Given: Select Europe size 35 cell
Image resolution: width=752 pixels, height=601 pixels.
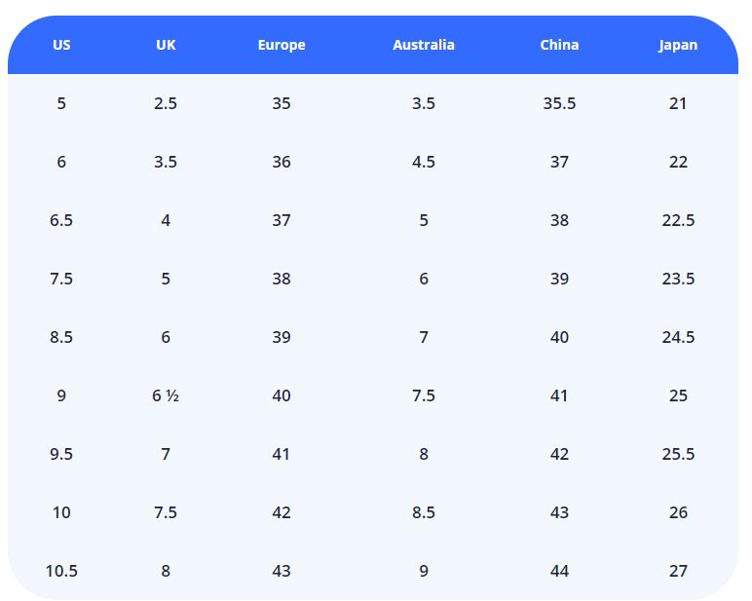Looking at the screenshot, I should click(282, 103).
